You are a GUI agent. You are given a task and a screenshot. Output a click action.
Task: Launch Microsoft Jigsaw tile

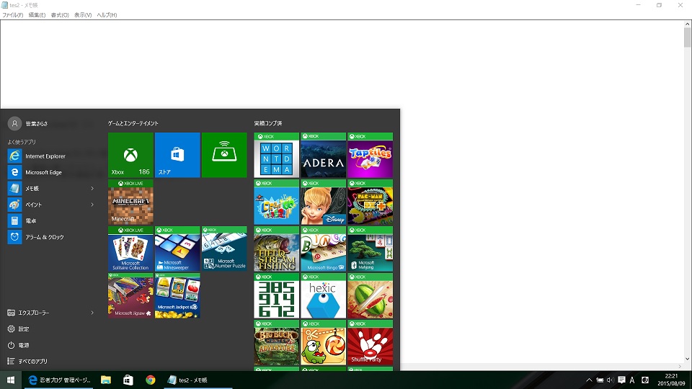130,295
